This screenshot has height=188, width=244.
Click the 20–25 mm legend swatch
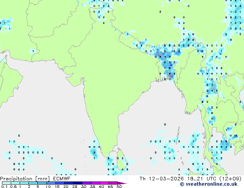tap(69, 183)
